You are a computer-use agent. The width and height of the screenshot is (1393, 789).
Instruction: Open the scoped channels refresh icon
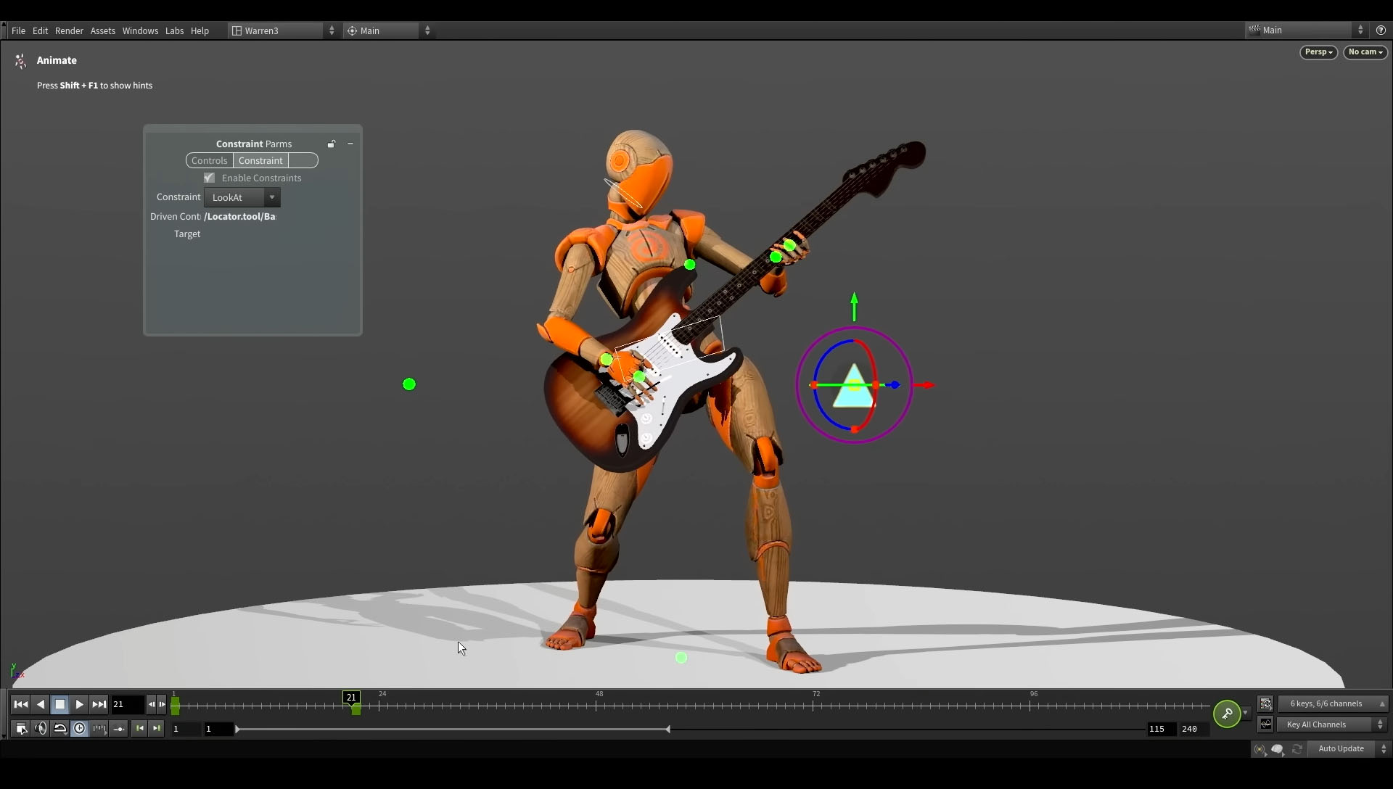click(x=1266, y=704)
